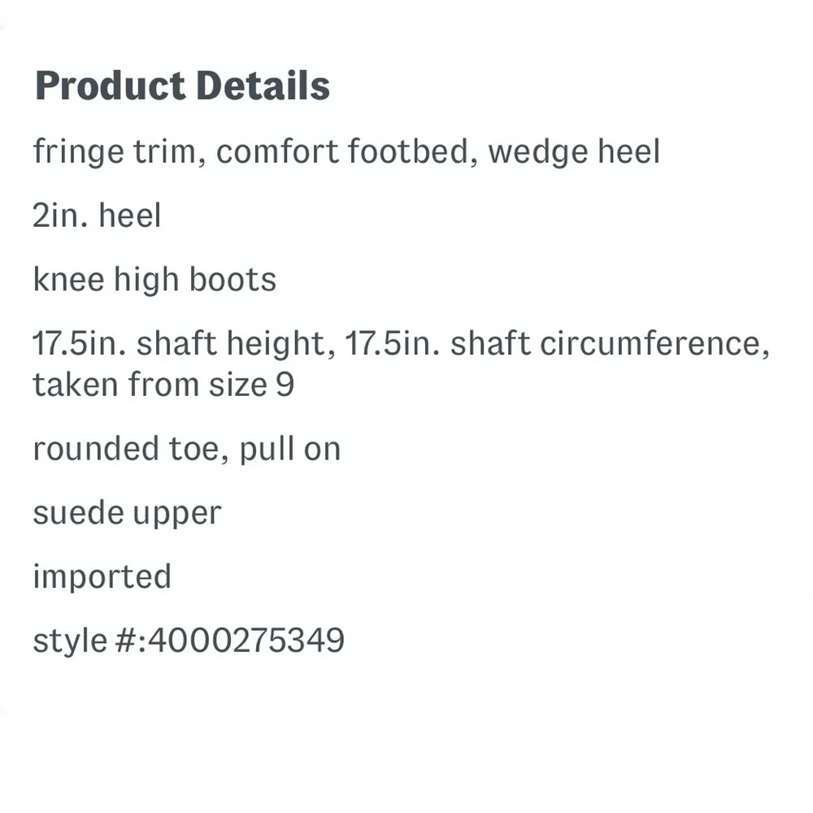Click the knee high boots line

[154, 280]
